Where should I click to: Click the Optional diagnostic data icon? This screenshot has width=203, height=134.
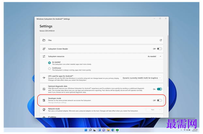[44, 89]
